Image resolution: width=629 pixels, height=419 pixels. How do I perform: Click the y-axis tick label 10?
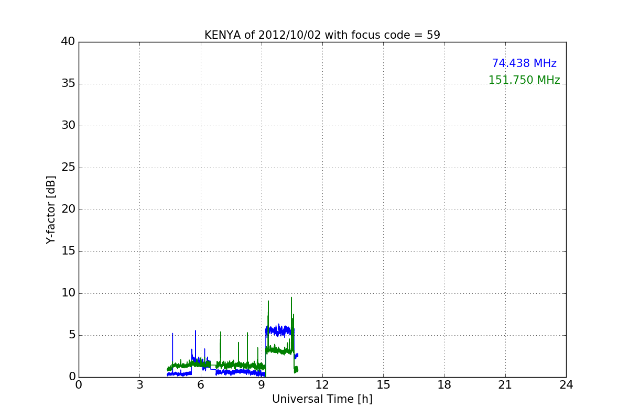point(68,293)
